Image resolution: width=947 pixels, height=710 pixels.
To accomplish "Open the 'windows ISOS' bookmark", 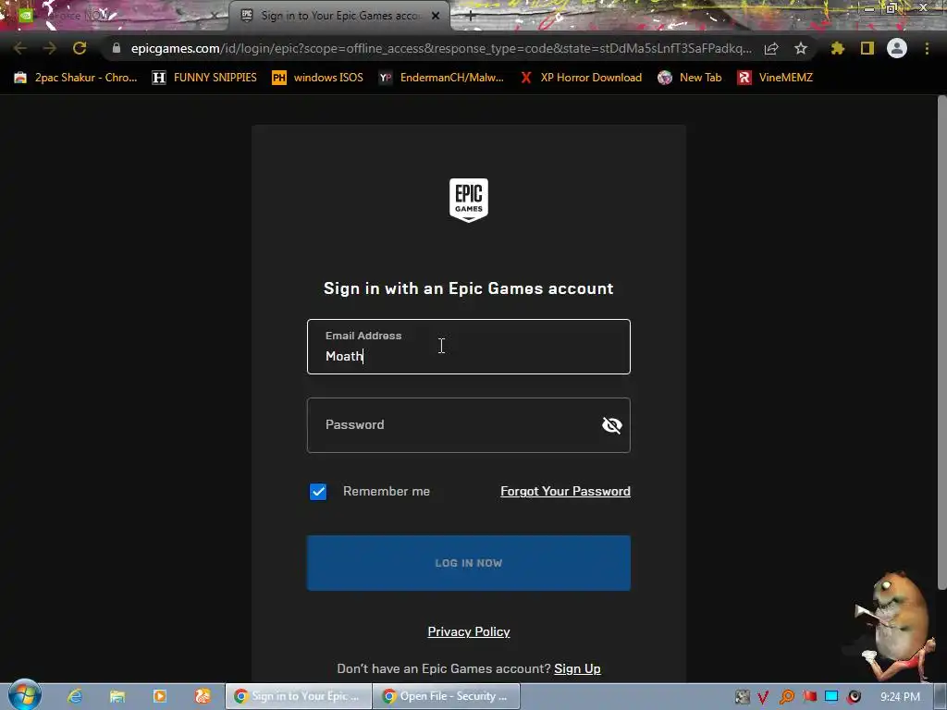I will [x=318, y=78].
